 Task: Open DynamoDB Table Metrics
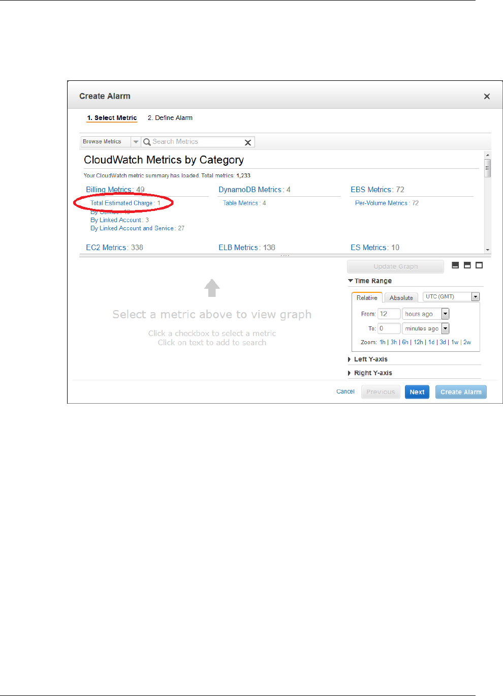[x=241, y=203]
